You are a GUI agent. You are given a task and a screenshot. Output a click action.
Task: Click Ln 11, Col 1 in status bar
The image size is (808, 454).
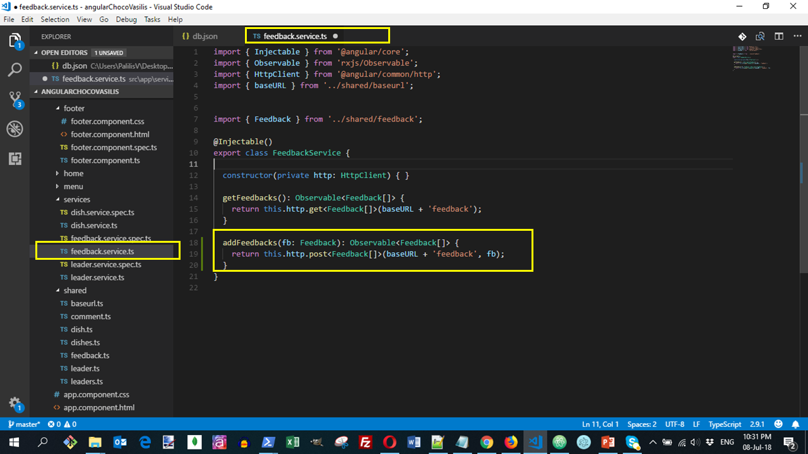[600, 424]
